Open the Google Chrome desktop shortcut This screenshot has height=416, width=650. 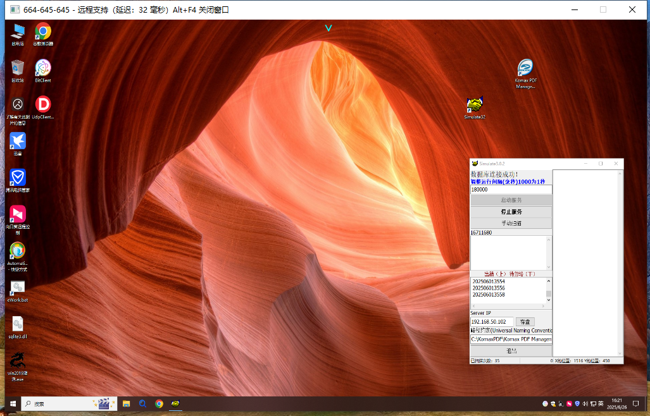(43, 34)
